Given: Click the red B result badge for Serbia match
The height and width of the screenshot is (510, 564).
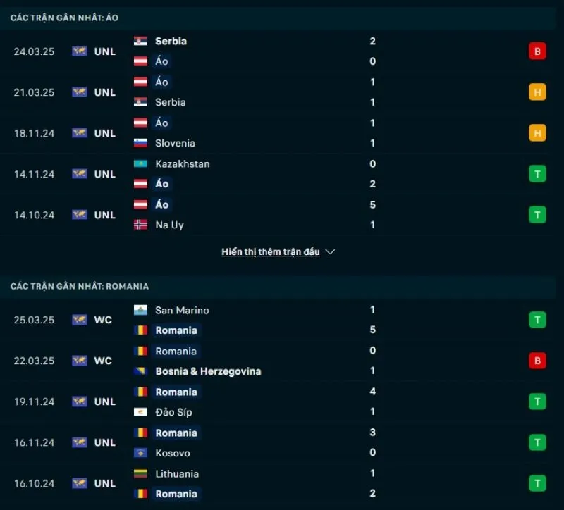Looking at the screenshot, I should point(537,51).
